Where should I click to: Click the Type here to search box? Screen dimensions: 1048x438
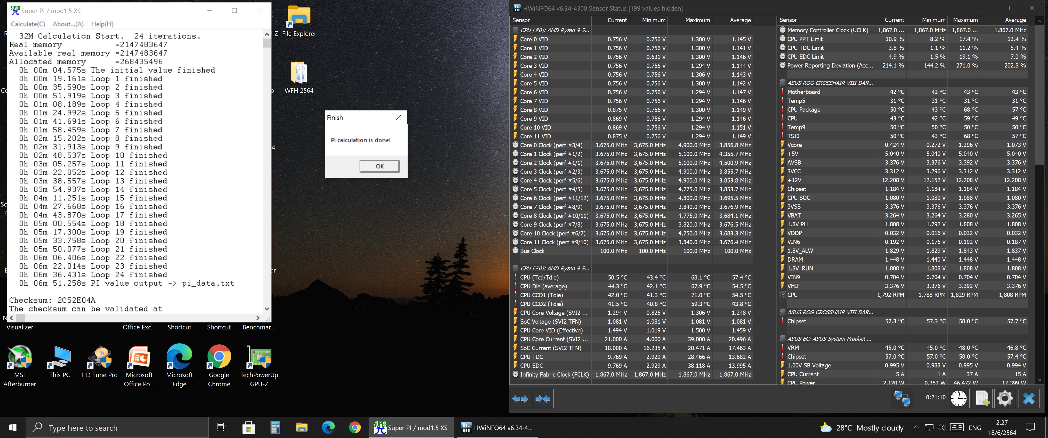pyautogui.click(x=118, y=427)
